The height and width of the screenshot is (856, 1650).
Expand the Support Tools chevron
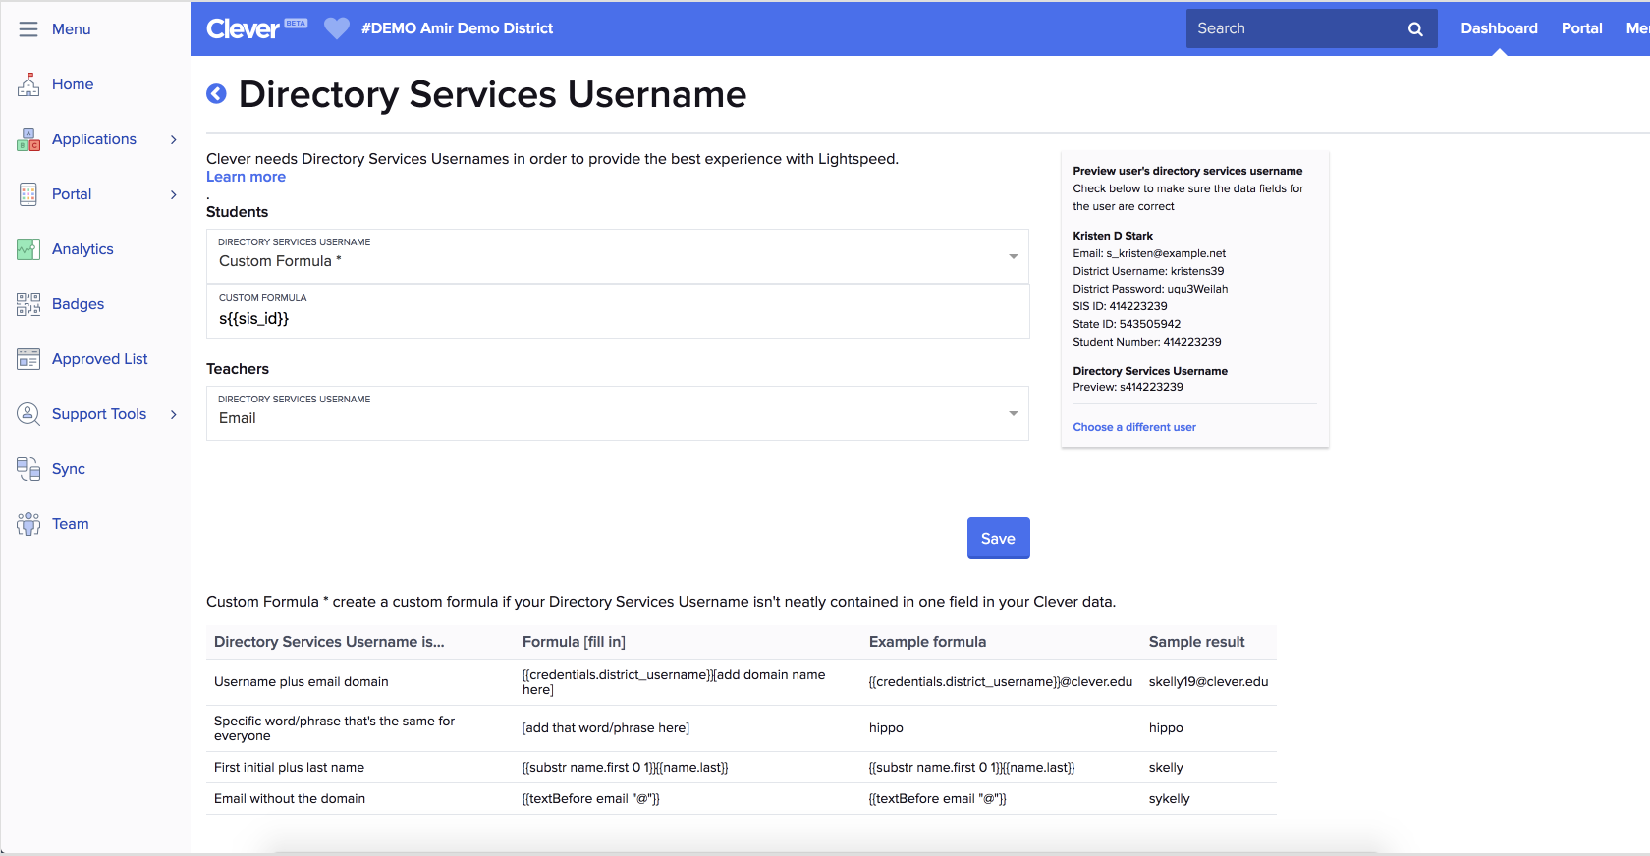click(x=174, y=414)
